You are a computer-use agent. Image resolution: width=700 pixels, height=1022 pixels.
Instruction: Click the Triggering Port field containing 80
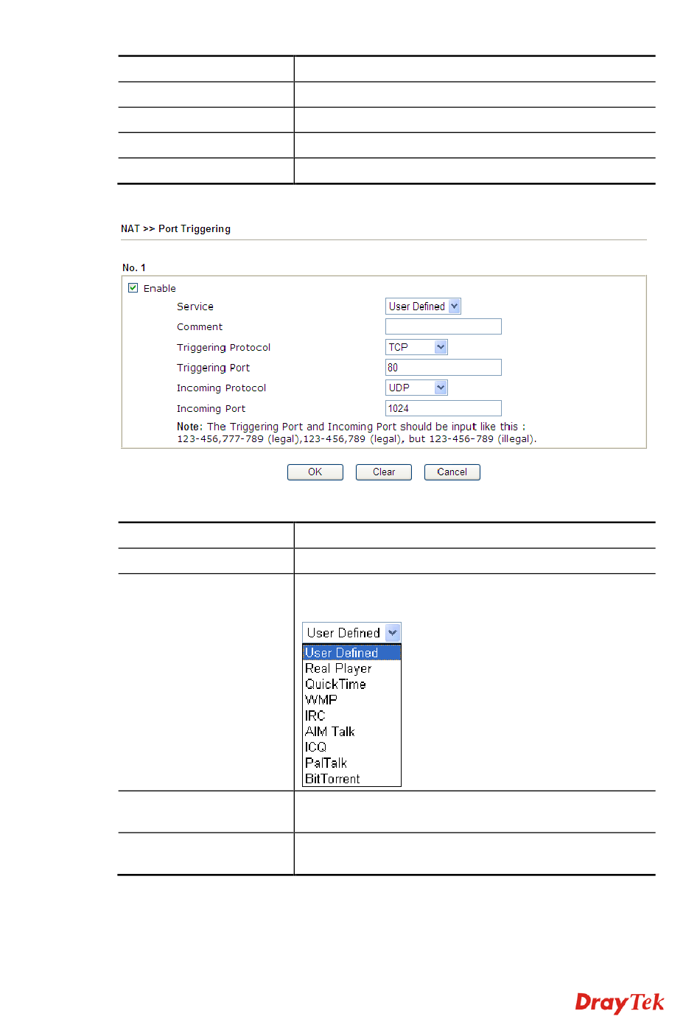[443, 368]
